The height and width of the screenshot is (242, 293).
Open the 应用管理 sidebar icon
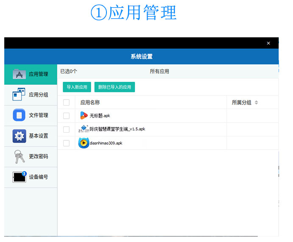coord(19,74)
